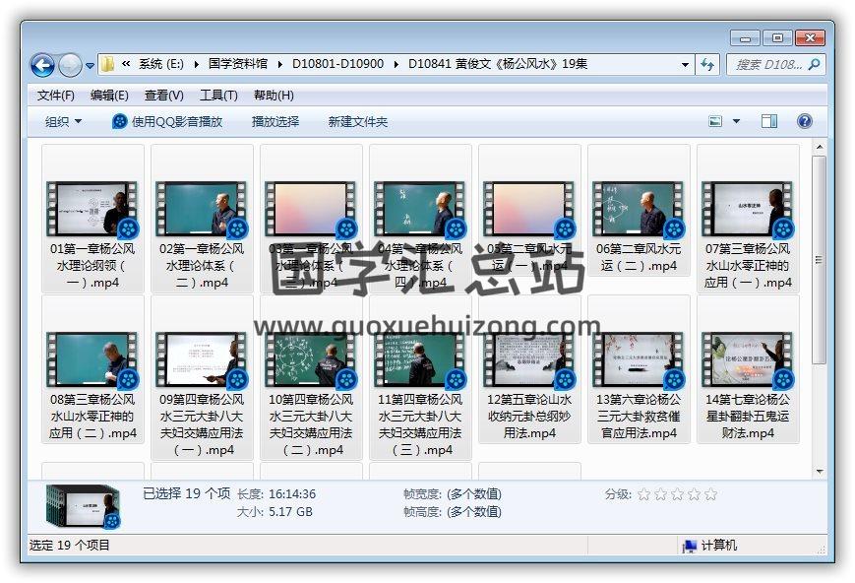Select the 06第二章风水元运（二）.mp4 video file
Viewport: 855px width, 583px height.
637,217
